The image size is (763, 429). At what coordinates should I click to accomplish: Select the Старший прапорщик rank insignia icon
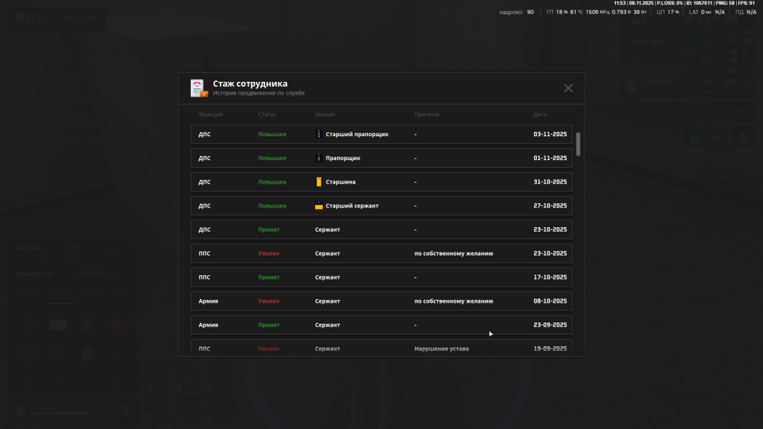point(319,133)
